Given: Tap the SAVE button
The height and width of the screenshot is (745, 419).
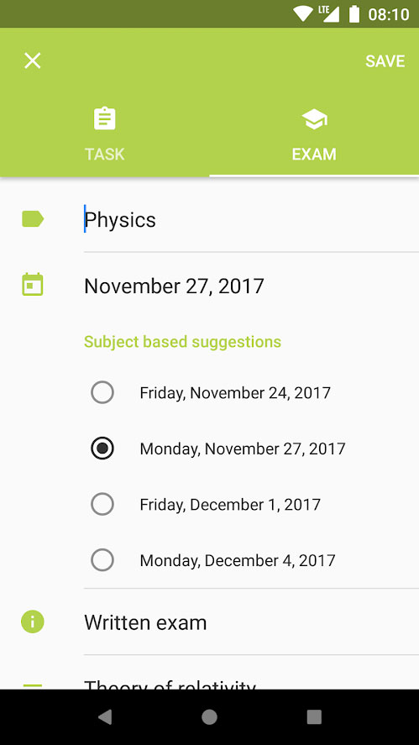Looking at the screenshot, I should (385, 61).
